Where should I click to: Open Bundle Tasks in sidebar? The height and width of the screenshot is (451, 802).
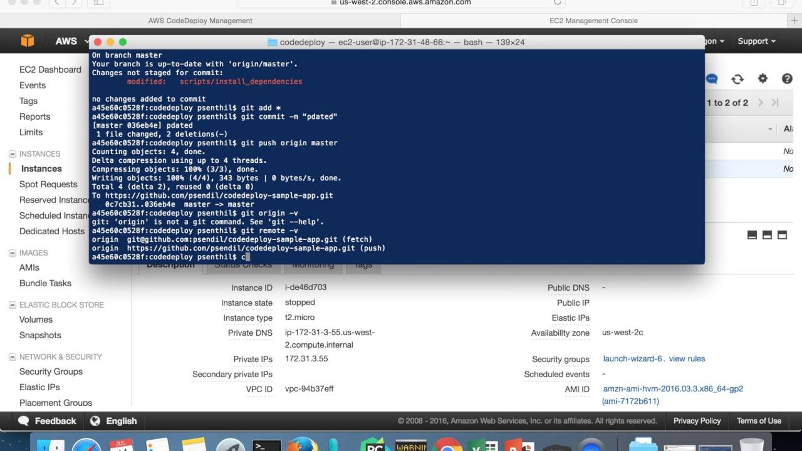pos(45,283)
